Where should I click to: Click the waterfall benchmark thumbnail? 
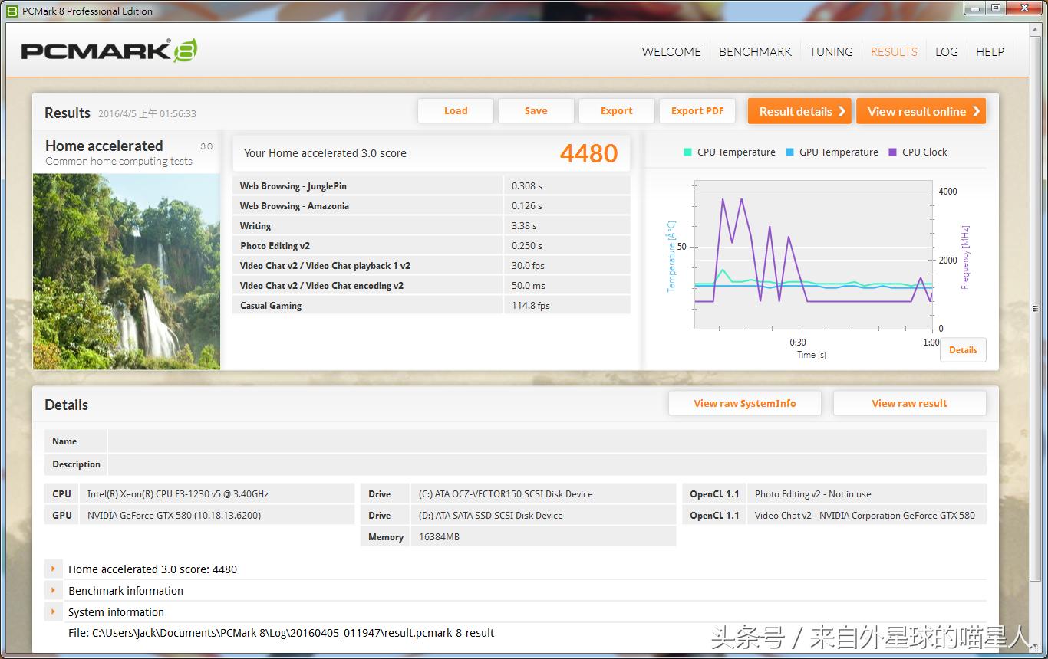[127, 271]
